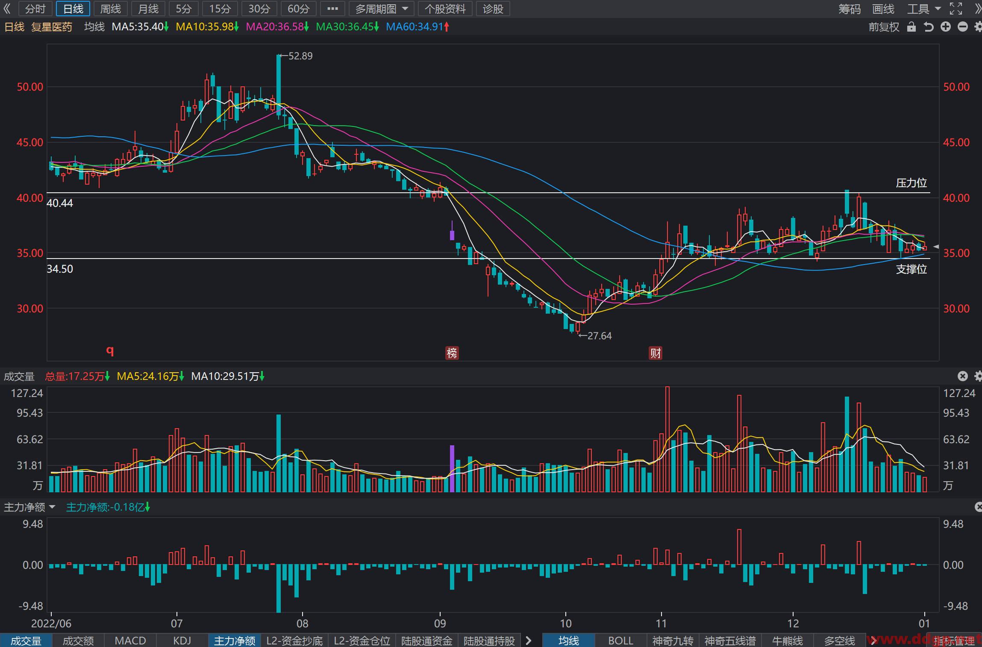Close the 成交量 indicator panel
The image size is (982, 647).
click(962, 376)
